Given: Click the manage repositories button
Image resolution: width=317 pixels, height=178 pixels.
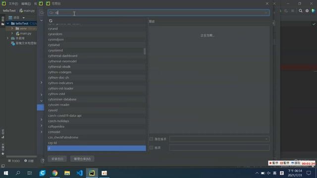Looking at the screenshot, I should point(82,159).
